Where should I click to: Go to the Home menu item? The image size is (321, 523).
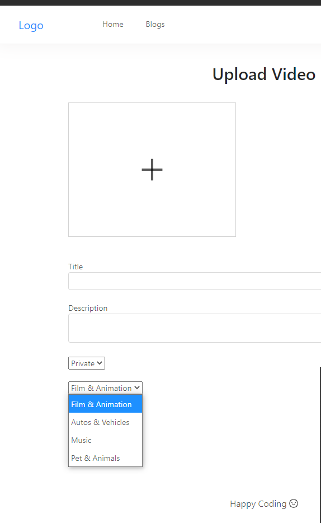pos(113,24)
